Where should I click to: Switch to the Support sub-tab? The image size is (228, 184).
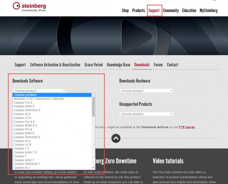(20, 65)
